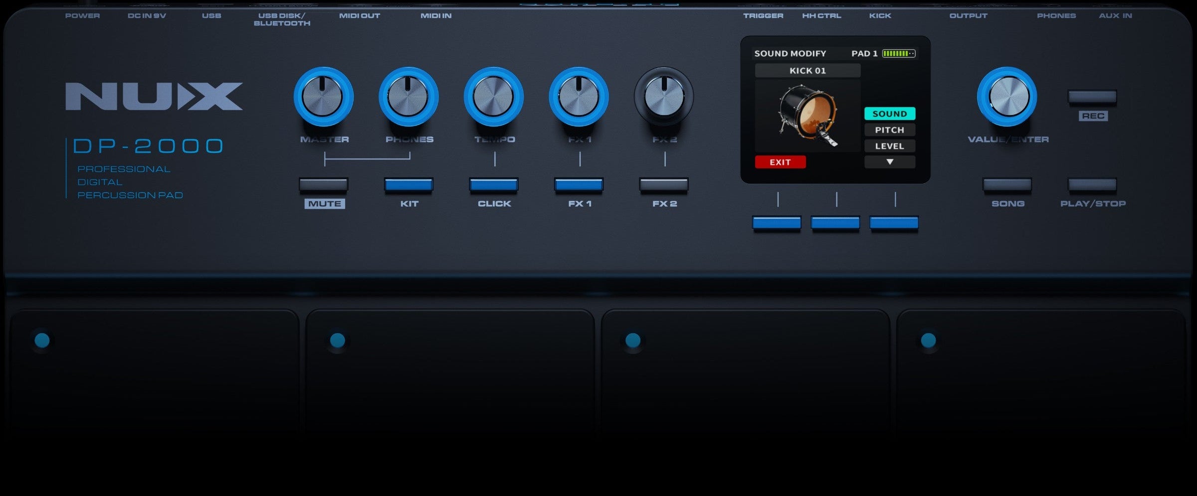The image size is (1197, 496).
Task: Click the SOUND MODIFY title on the display
Action: [x=790, y=53]
